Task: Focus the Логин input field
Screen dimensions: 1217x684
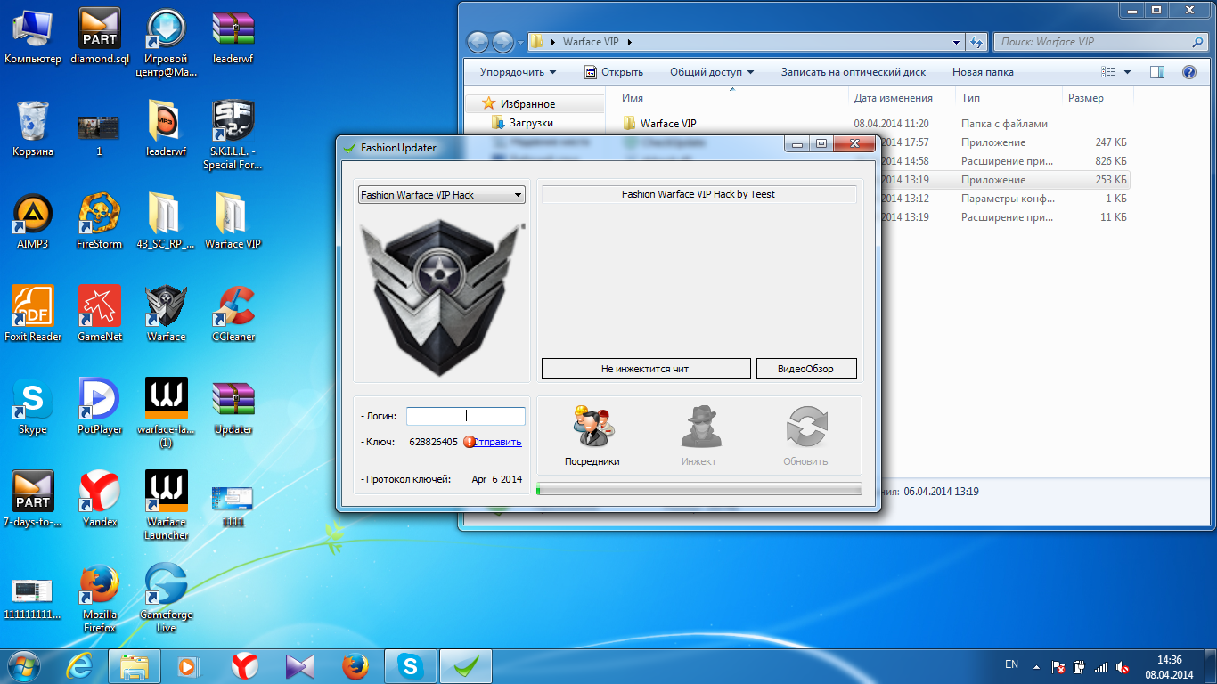Action: click(x=466, y=416)
